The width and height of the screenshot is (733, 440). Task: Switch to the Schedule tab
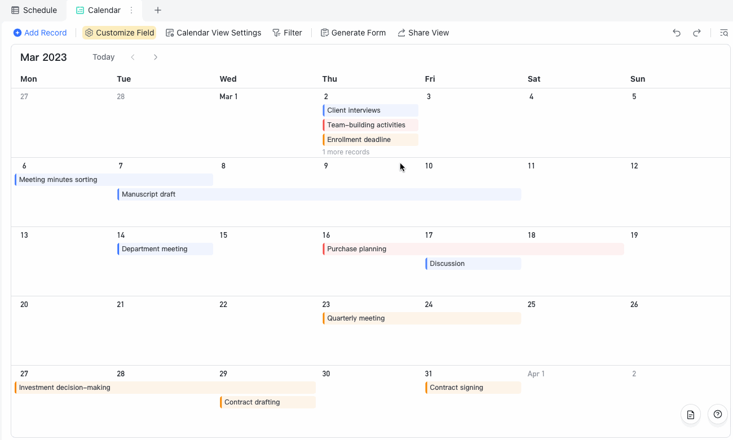point(34,10)
